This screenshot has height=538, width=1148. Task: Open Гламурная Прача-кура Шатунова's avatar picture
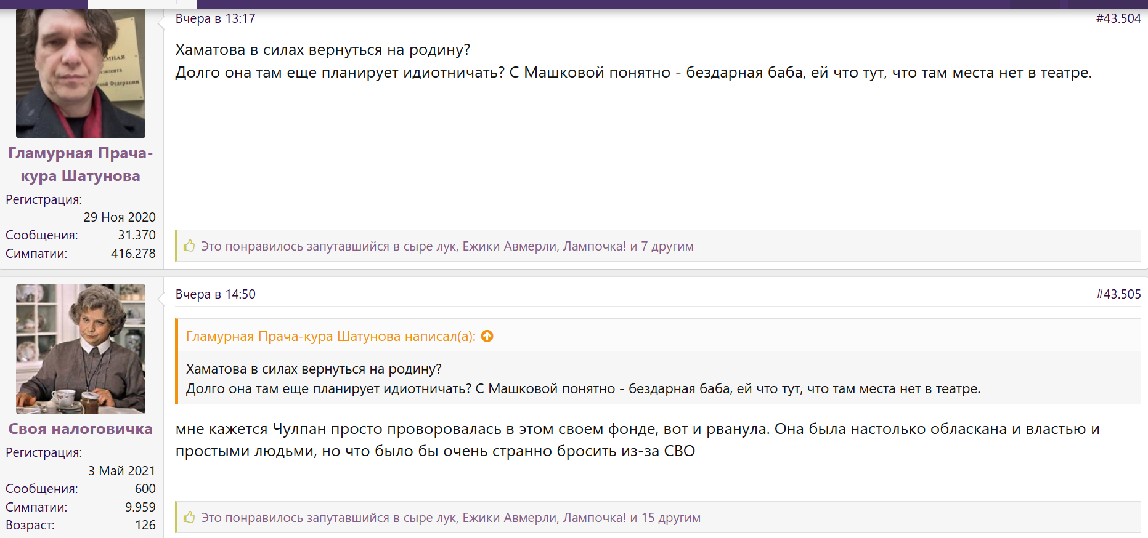click(x=81, y=73)
